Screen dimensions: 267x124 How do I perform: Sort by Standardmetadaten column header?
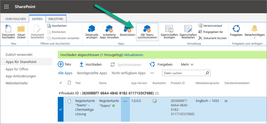[237, 83]
